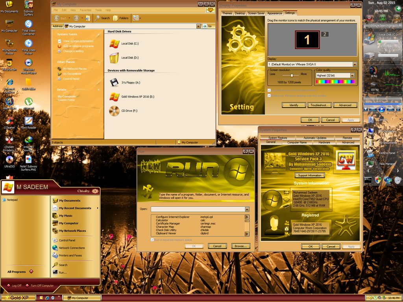Switch to the Screen Saver tab

(x=256, y=13)
